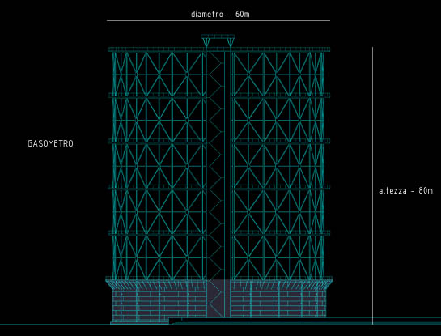The height and width of the screenshot is (336, 441).
Task: Select the top ring girder of gasometer
Action: pyautogui.click(x=218, y=49)
